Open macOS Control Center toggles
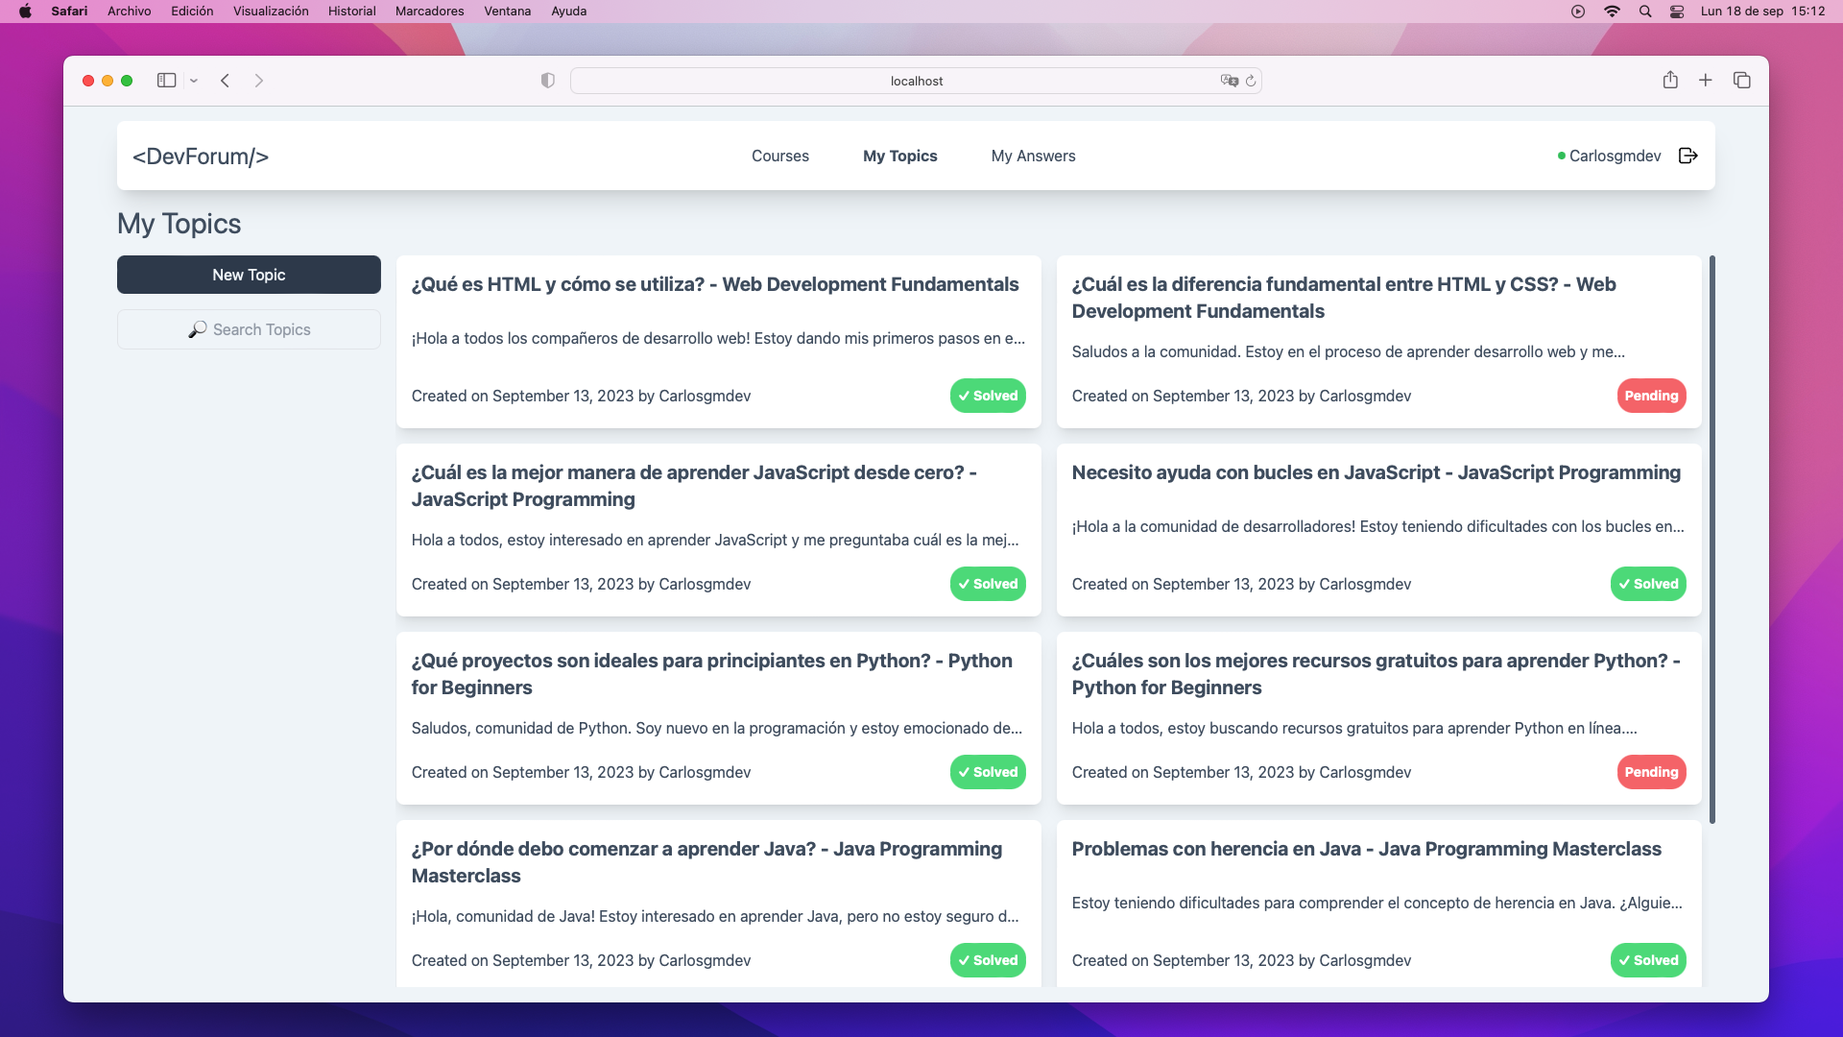Screen dimensions: 1843x1037 [x=1677, y=12]
